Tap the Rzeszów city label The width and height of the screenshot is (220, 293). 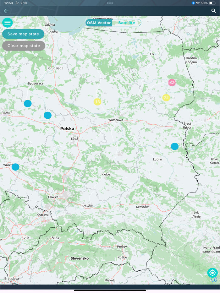click(142, 207)
